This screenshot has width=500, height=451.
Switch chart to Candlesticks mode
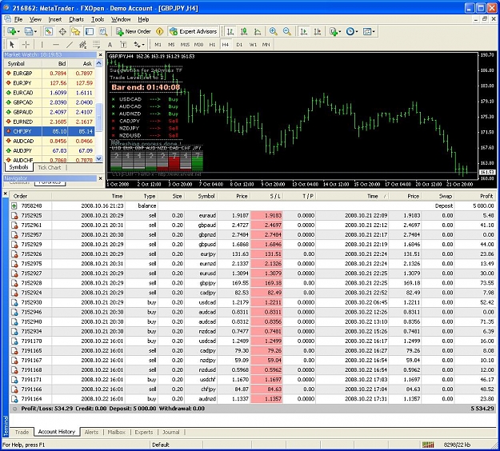(x=244, y=31)
